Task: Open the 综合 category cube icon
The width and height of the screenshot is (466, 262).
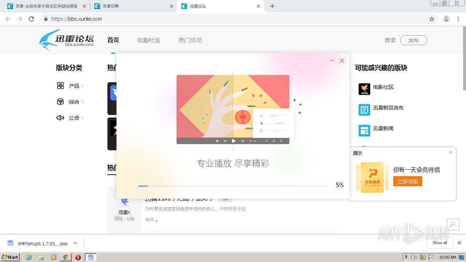Action: [x=60, y=102]
